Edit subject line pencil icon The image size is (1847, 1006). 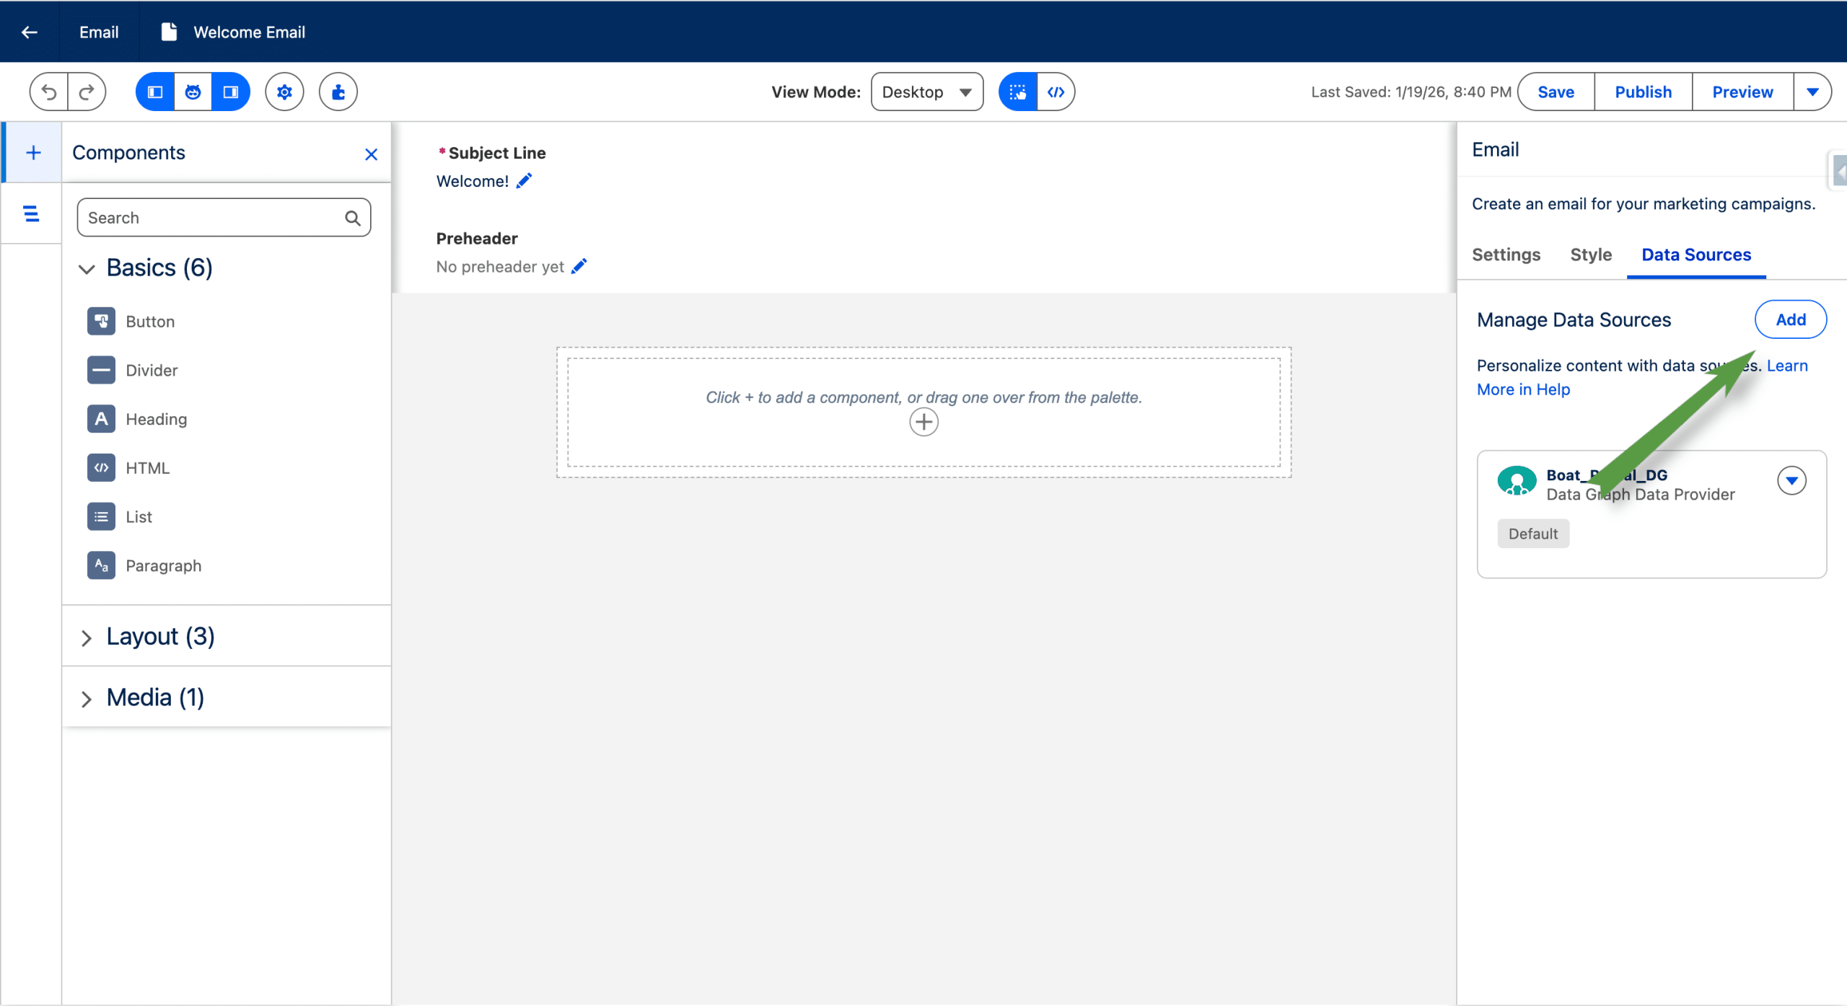pyautogui.click(x=525, y=181)
